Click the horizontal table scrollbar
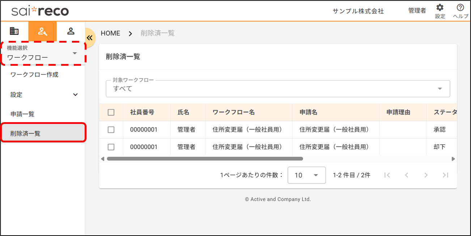Screen dimensions: 471x236 pyautogui.click(x=205, y=159)
